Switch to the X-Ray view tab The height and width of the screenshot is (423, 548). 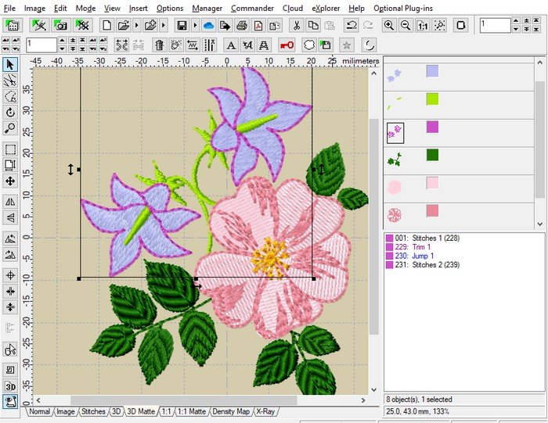click(265, 411)
